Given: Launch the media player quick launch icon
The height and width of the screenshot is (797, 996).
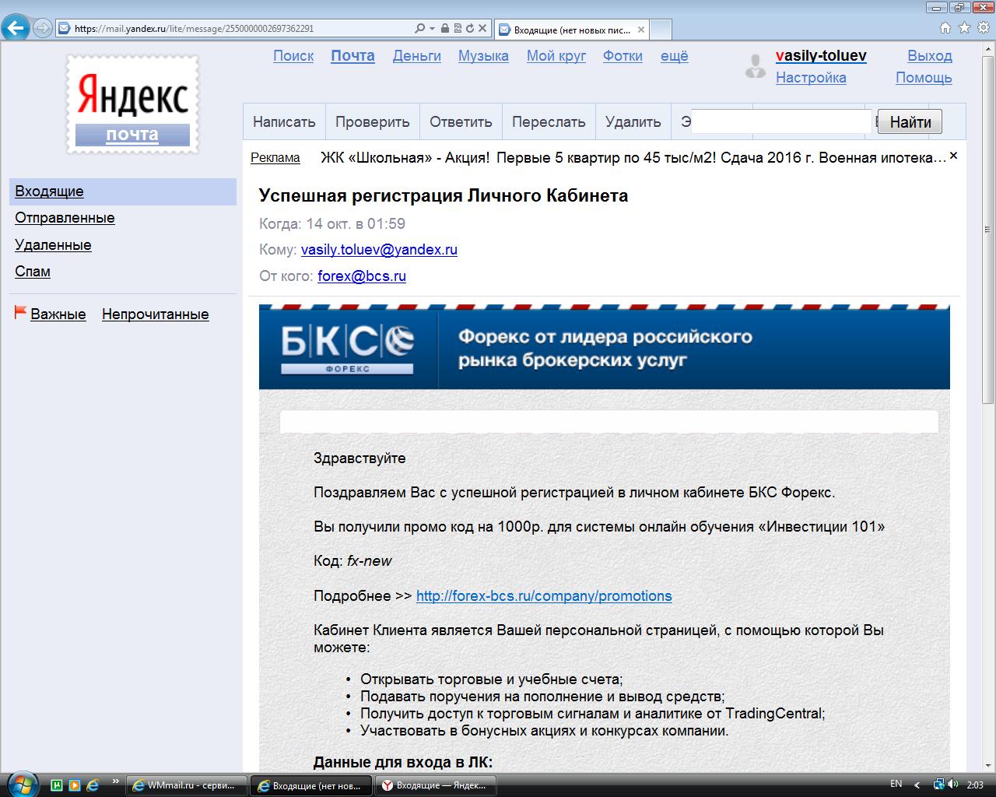Looking at the screenshot, I should (x=75, y=785).
